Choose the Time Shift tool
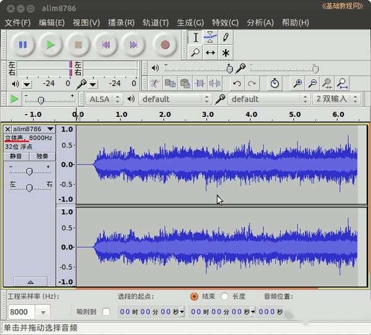Screen dimensions: 371x335 click(211, 53)
